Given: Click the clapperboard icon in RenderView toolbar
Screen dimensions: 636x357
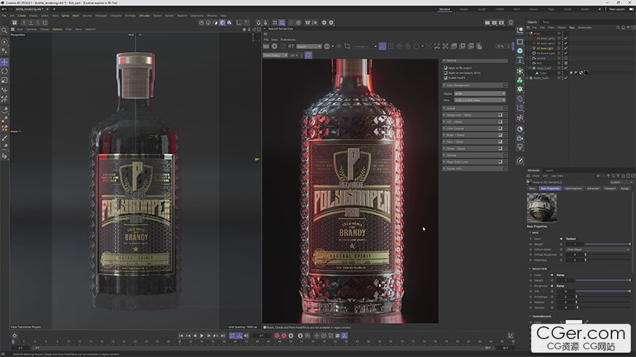Looking at the screenshot, I should [266, 47].
